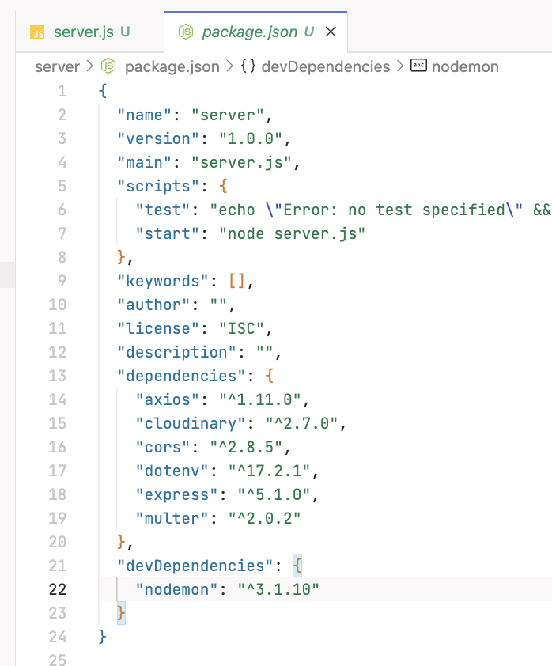This screenshot has width=552, height=666.
Task: Click the chevron after server breadcrumb
Action: [89, 66]
